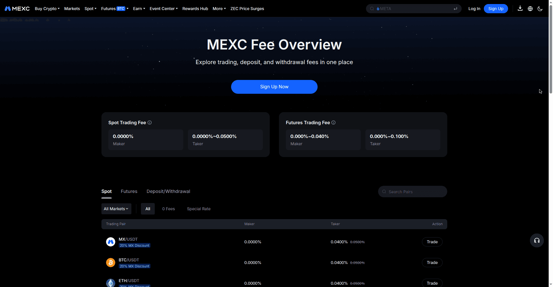The image size is (553, 287).
Task: Click the Futures Taker 0.000%~0.100% card
Action: pyautogui.click(x=403, y=140)
